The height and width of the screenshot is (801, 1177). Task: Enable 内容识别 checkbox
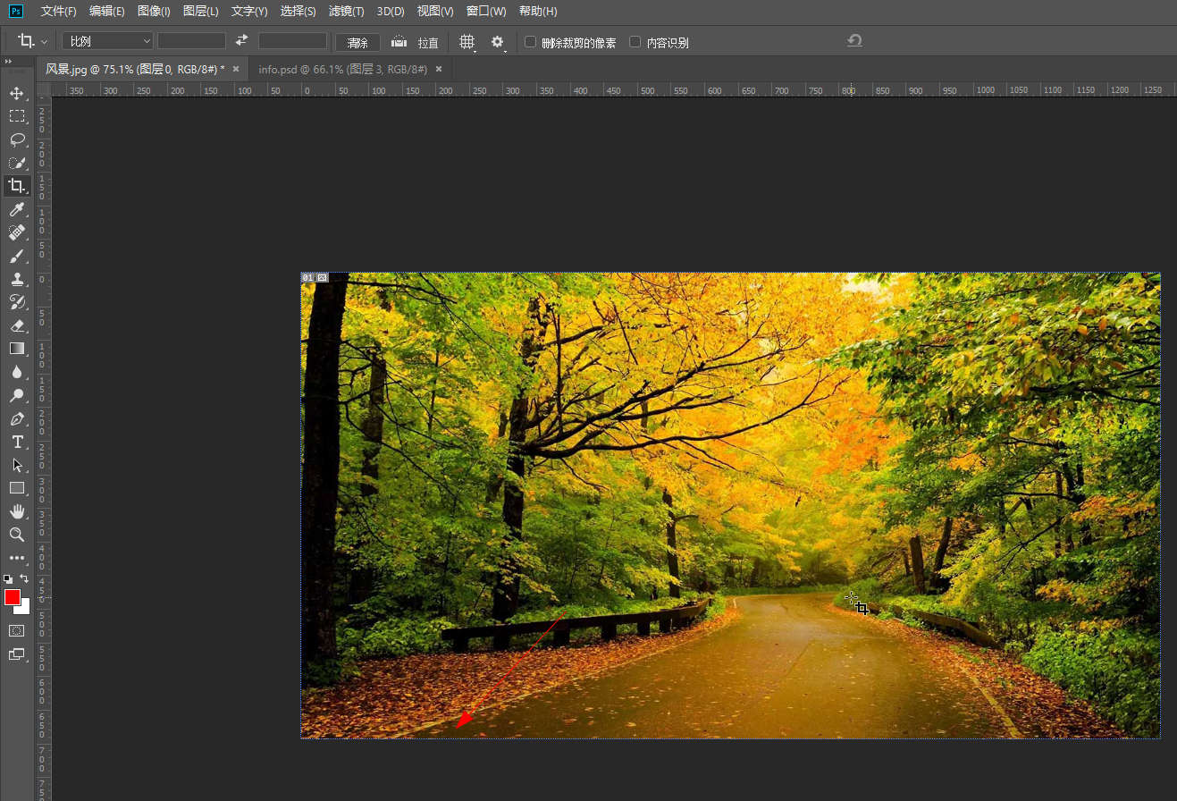point(635,42)
